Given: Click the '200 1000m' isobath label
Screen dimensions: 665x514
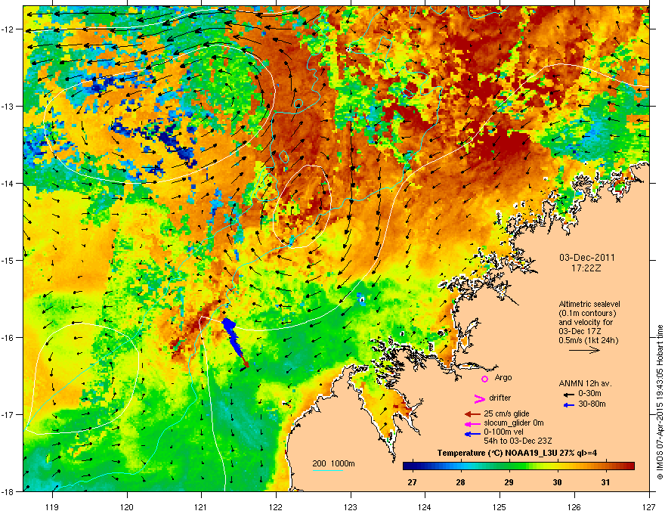Looking at the screenshot, I should (333, 463).
